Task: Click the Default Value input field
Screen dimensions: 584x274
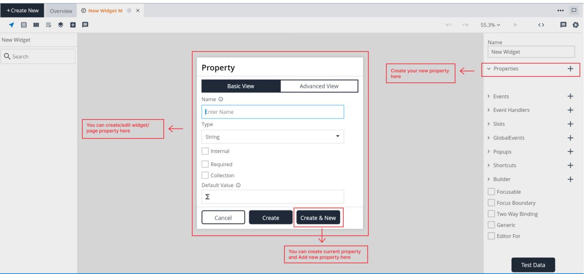Action: pyautogui.click(x=273, y=197)
